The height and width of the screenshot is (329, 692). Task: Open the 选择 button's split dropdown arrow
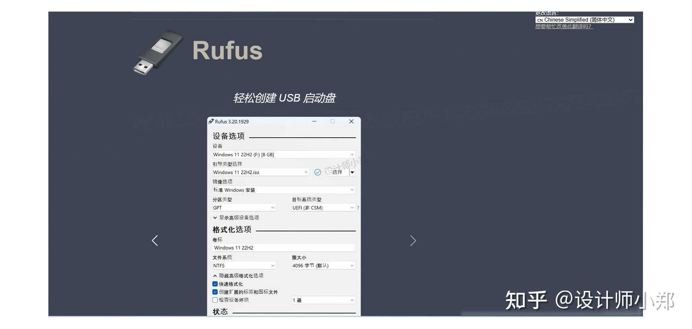(352, 172)
